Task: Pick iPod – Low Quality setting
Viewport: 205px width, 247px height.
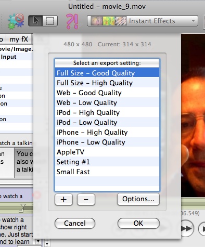Action: coord(107,122)
